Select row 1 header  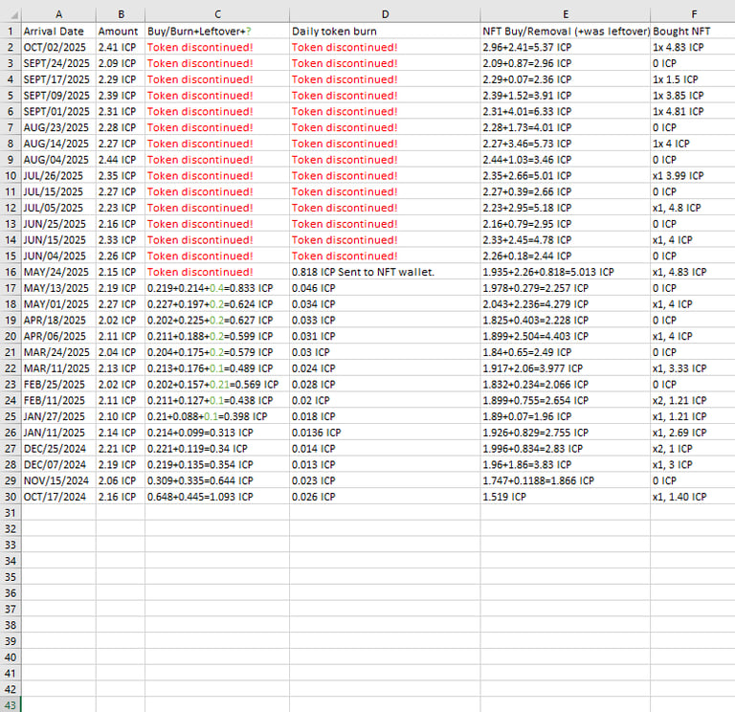(x=11, y=32)
